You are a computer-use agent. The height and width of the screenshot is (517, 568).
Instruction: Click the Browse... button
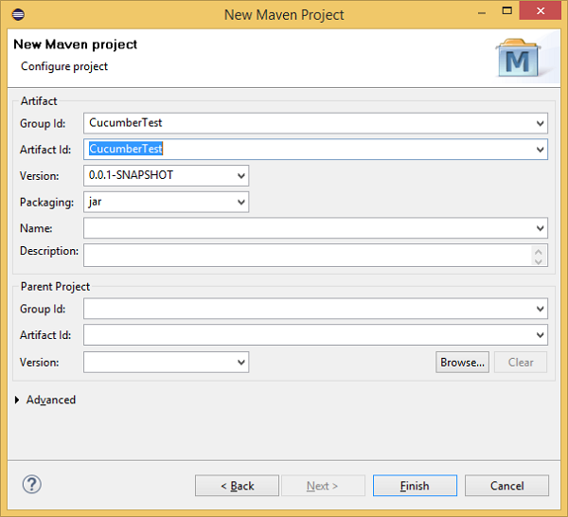pyautogui.click(x=462, y=363)
